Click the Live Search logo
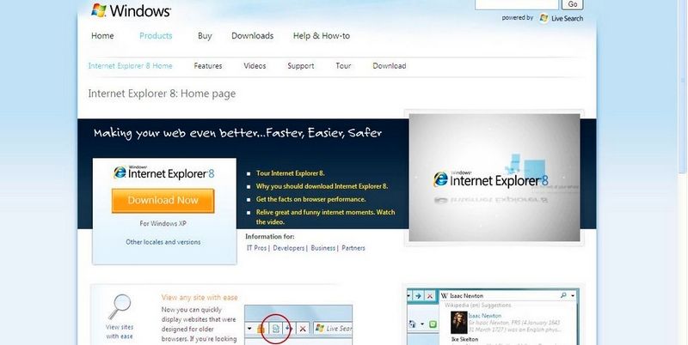 pos(562,18)
